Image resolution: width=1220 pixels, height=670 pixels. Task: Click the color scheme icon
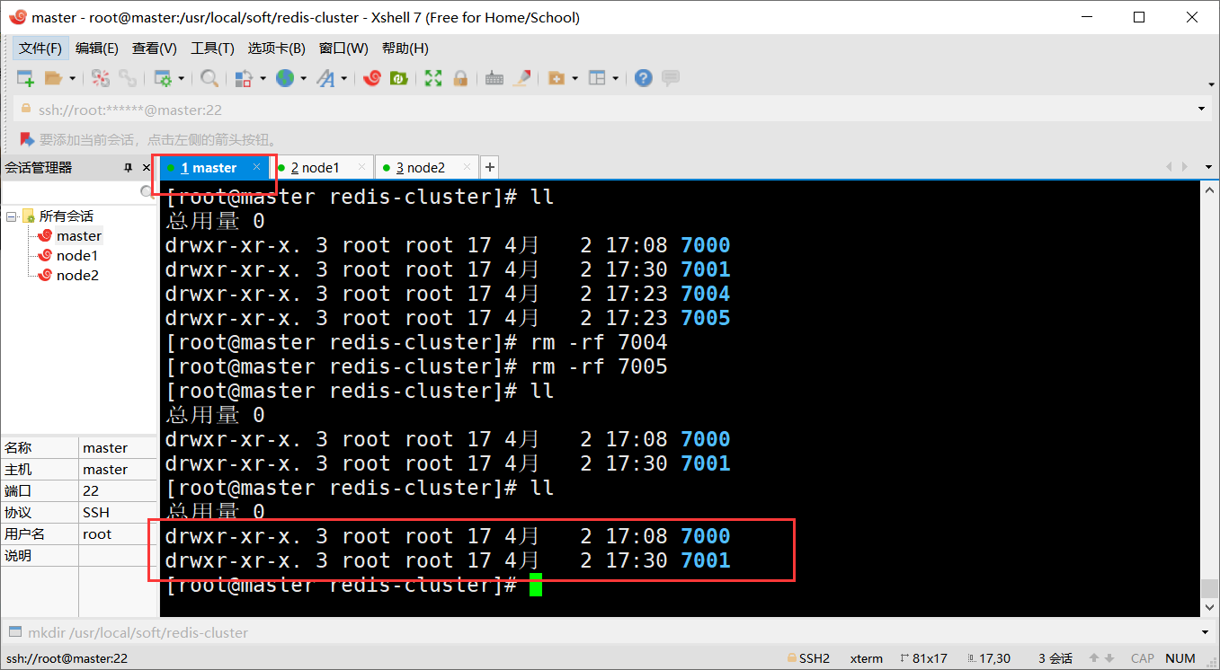244,78
